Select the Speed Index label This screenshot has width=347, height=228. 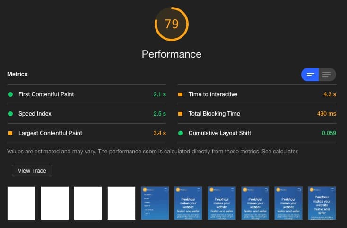[x=35, y=114]
